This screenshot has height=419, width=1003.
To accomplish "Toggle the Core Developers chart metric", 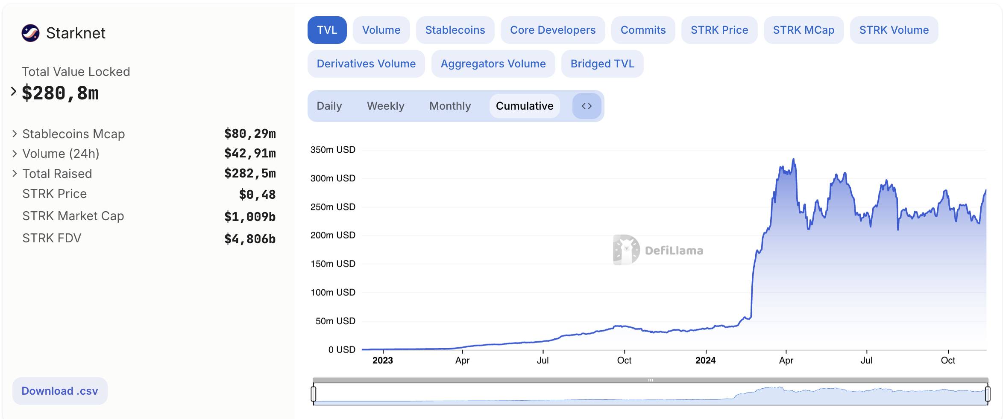I will tap(553, 30).
